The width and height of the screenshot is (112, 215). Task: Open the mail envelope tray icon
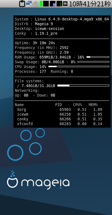65,4
